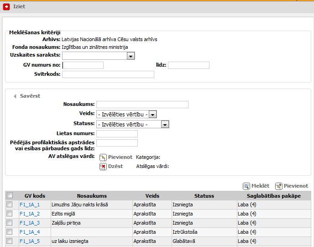Focus the Svītrkods input field

(x=108, y=75)
